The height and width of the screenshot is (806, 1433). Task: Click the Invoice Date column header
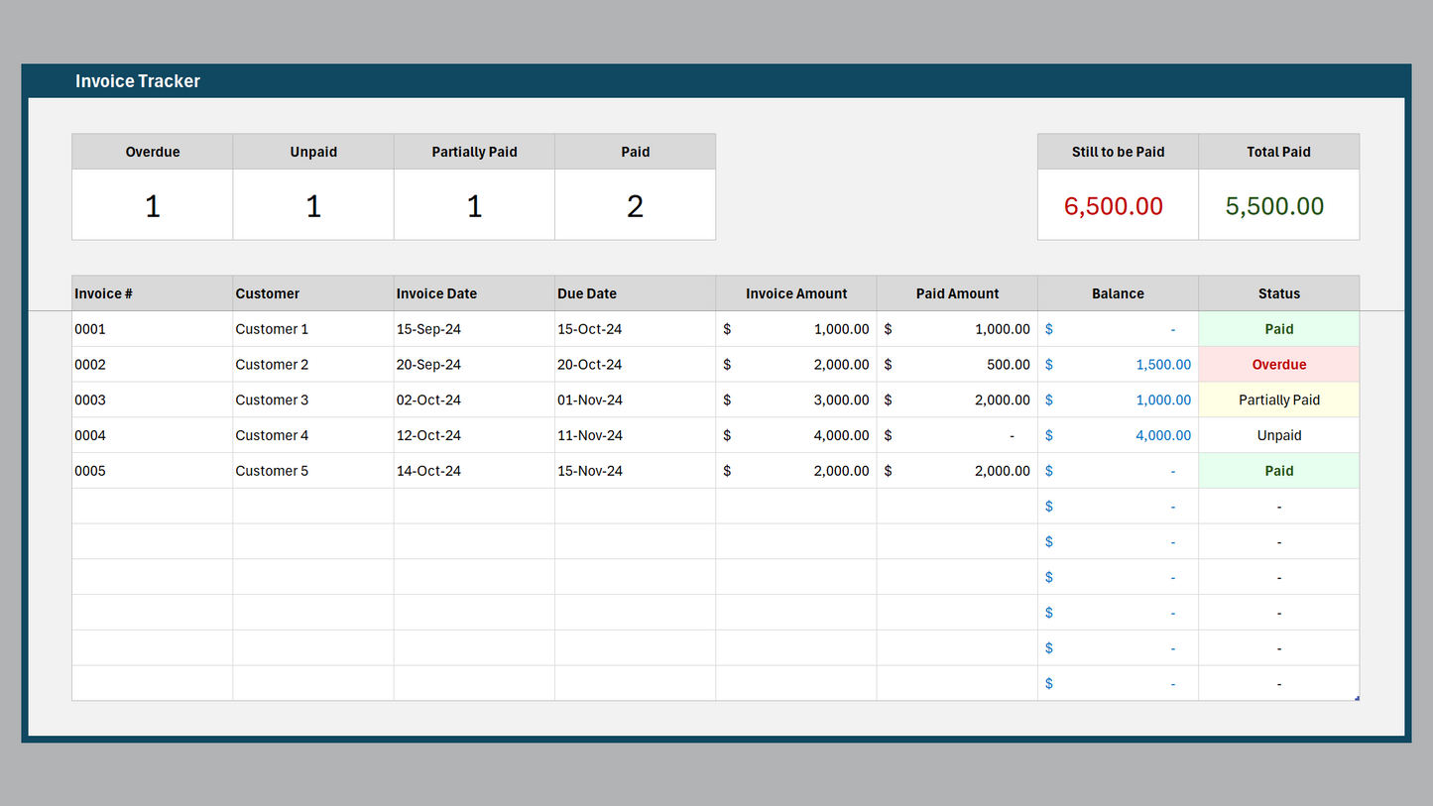tap(473, 293)
